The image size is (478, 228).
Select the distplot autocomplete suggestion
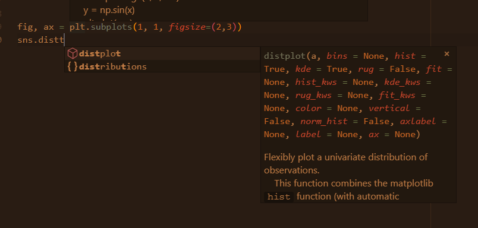tap(162, 53)
